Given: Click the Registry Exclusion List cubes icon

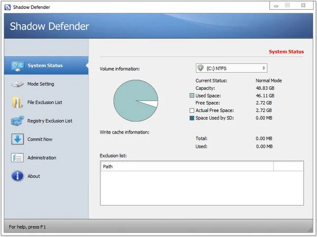Looking at the screenshot, I should 18,121.
